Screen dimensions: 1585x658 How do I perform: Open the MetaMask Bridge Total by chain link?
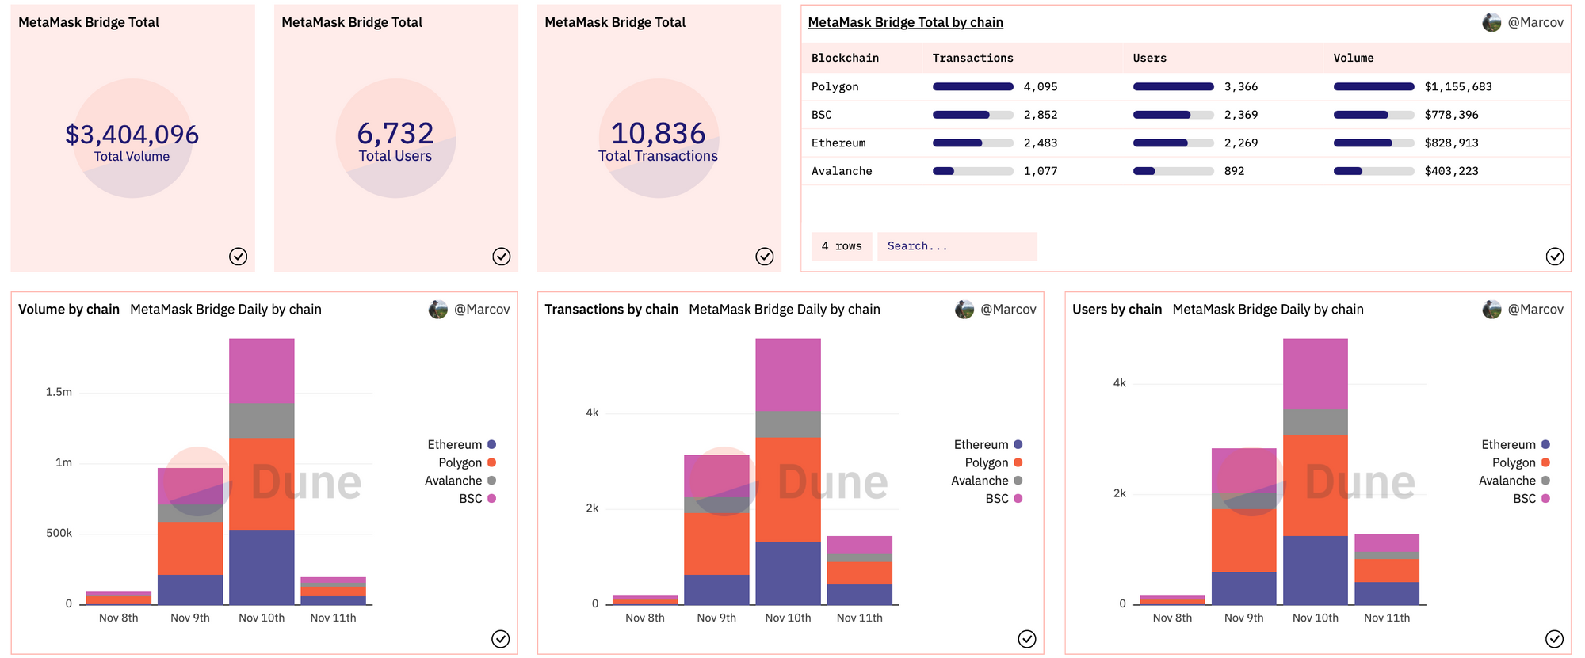tap(905, 23)
